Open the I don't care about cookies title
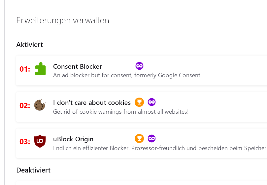The image size is (267, 185). coord(92,103)
